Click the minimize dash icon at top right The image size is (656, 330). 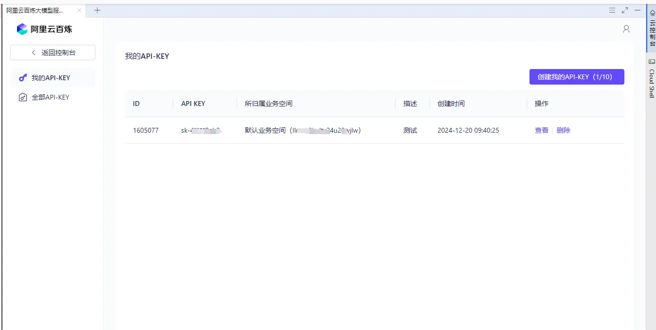(638, 10)
